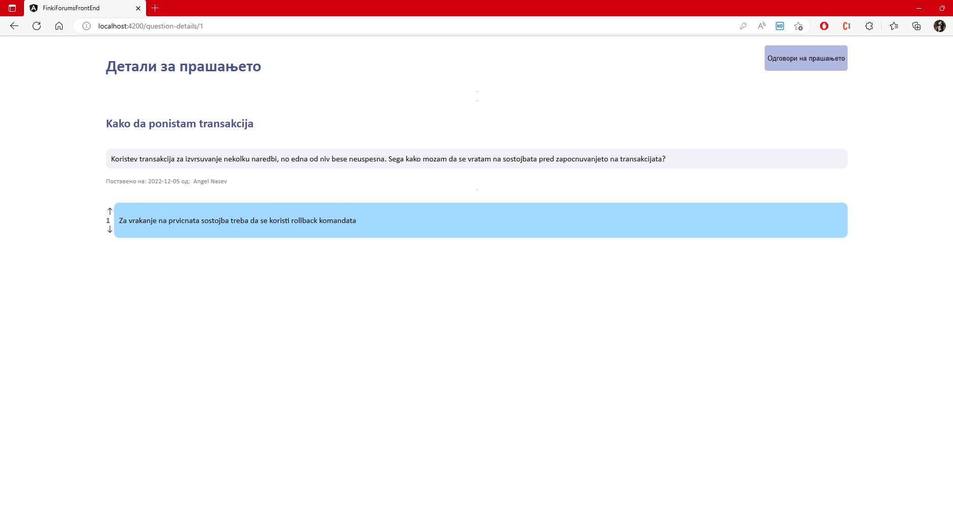Open the orange C extension icon
The height and width of the screenshot is (525, 953).
846,26
